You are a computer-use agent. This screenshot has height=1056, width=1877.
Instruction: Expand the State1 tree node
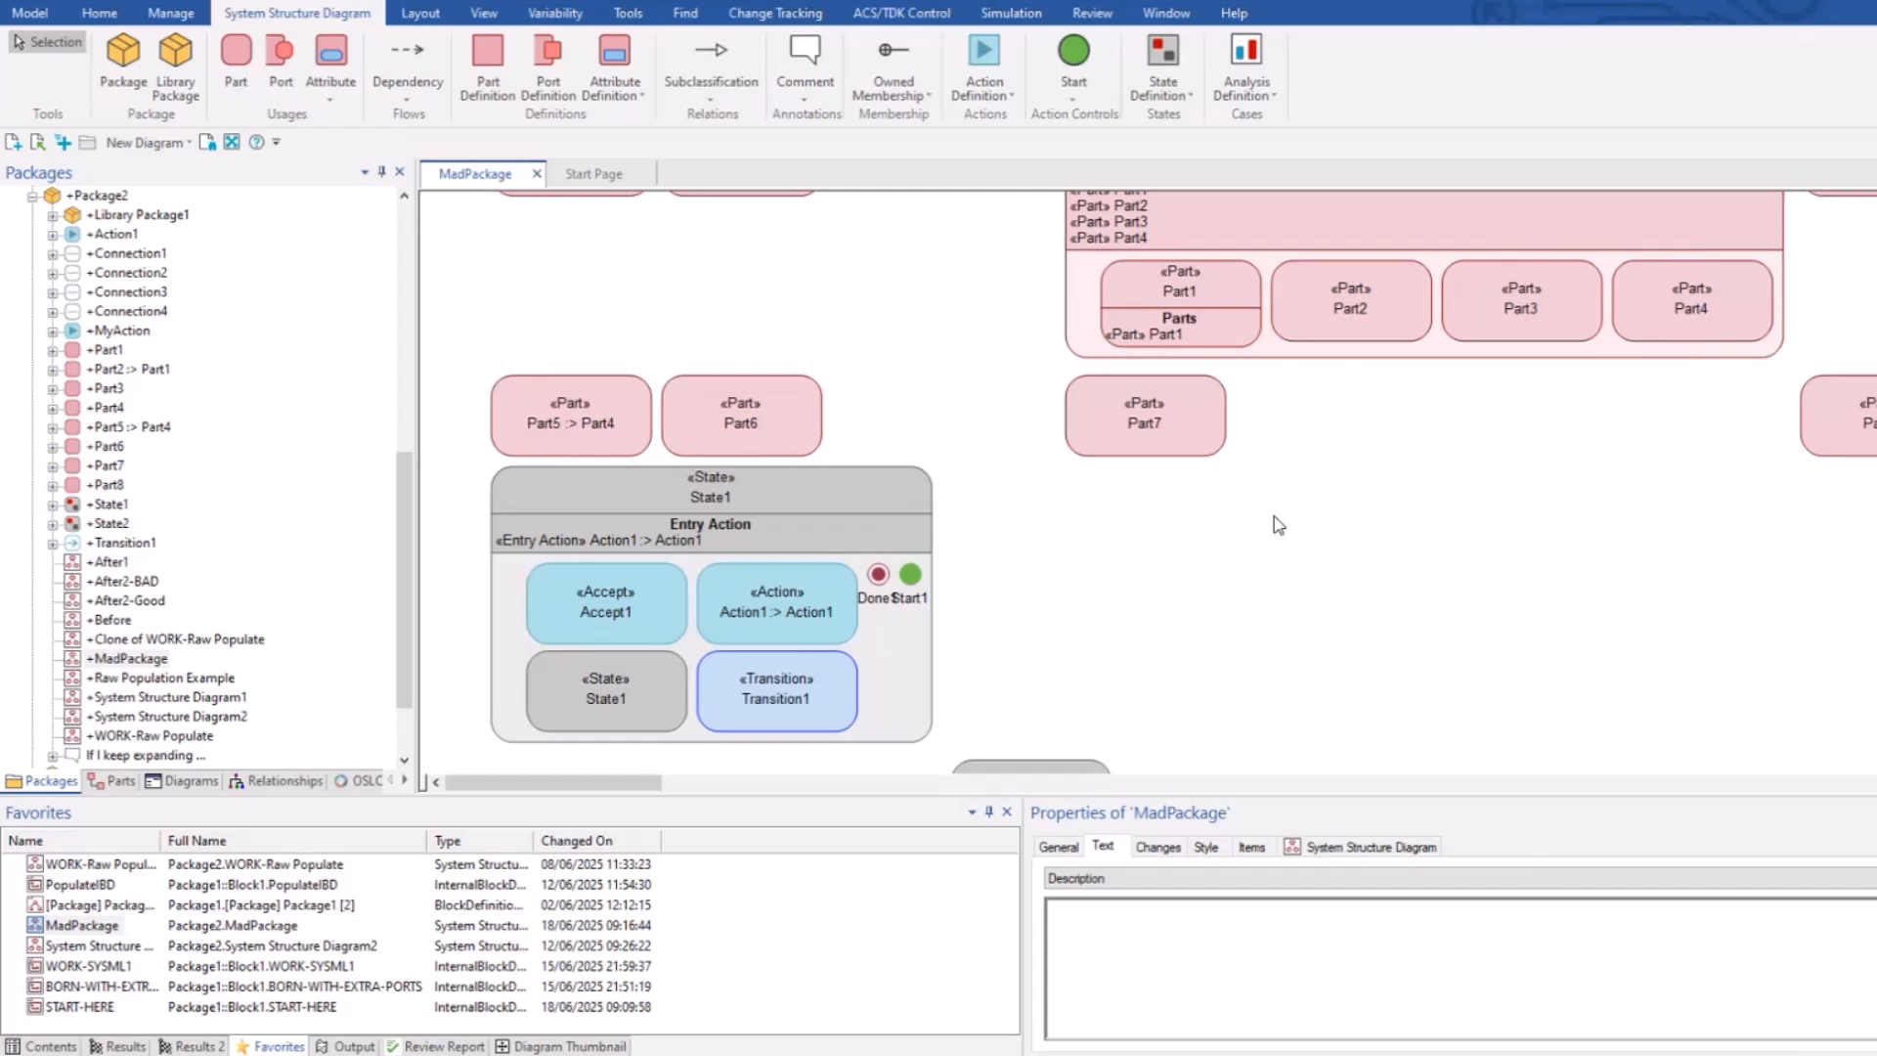coord(53,506)
